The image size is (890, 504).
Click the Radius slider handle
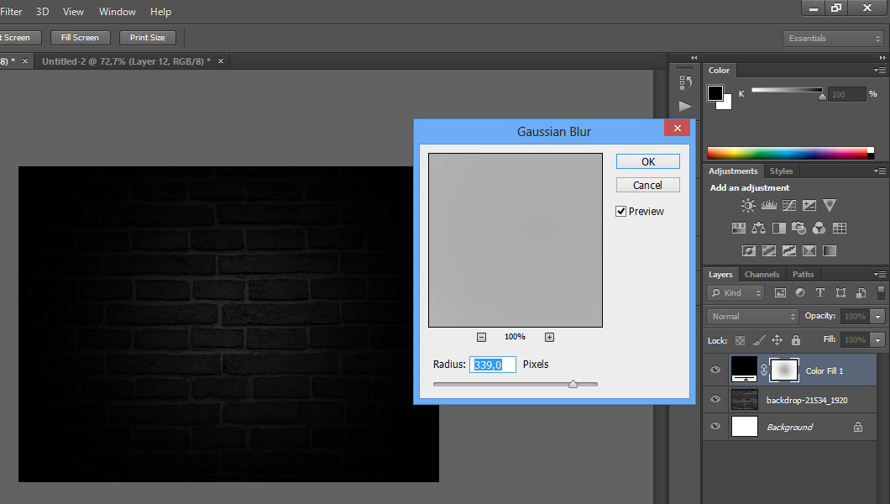coord(573,384)
